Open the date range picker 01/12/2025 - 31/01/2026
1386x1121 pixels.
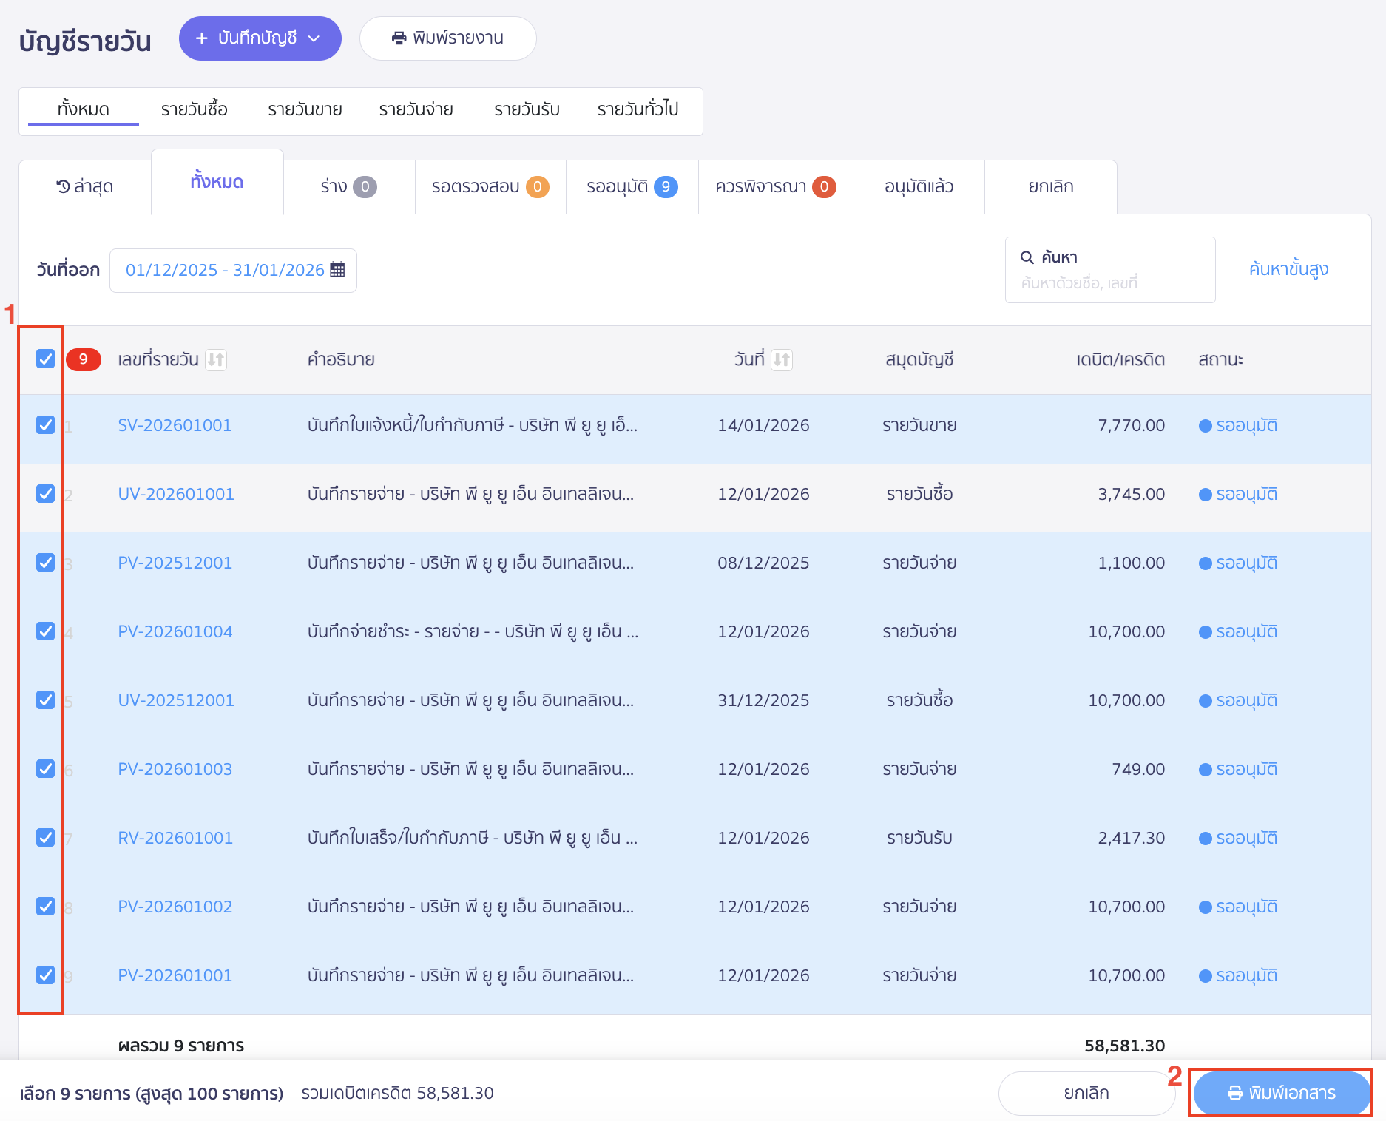coord(225,271)
